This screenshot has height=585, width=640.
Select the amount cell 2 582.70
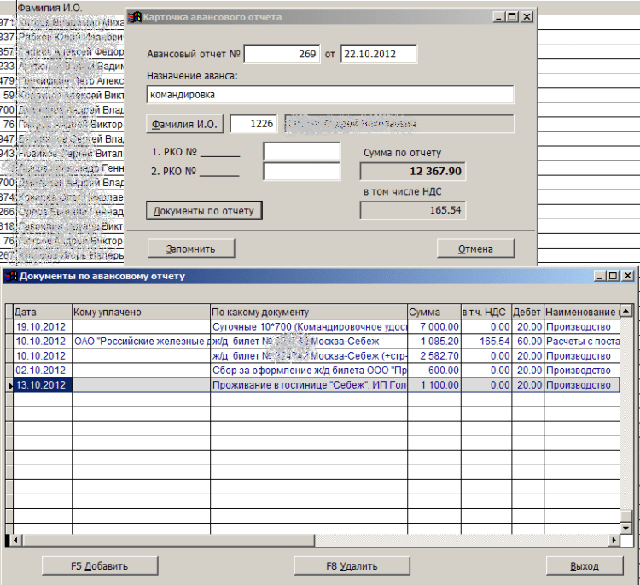(x=434, y=356)
